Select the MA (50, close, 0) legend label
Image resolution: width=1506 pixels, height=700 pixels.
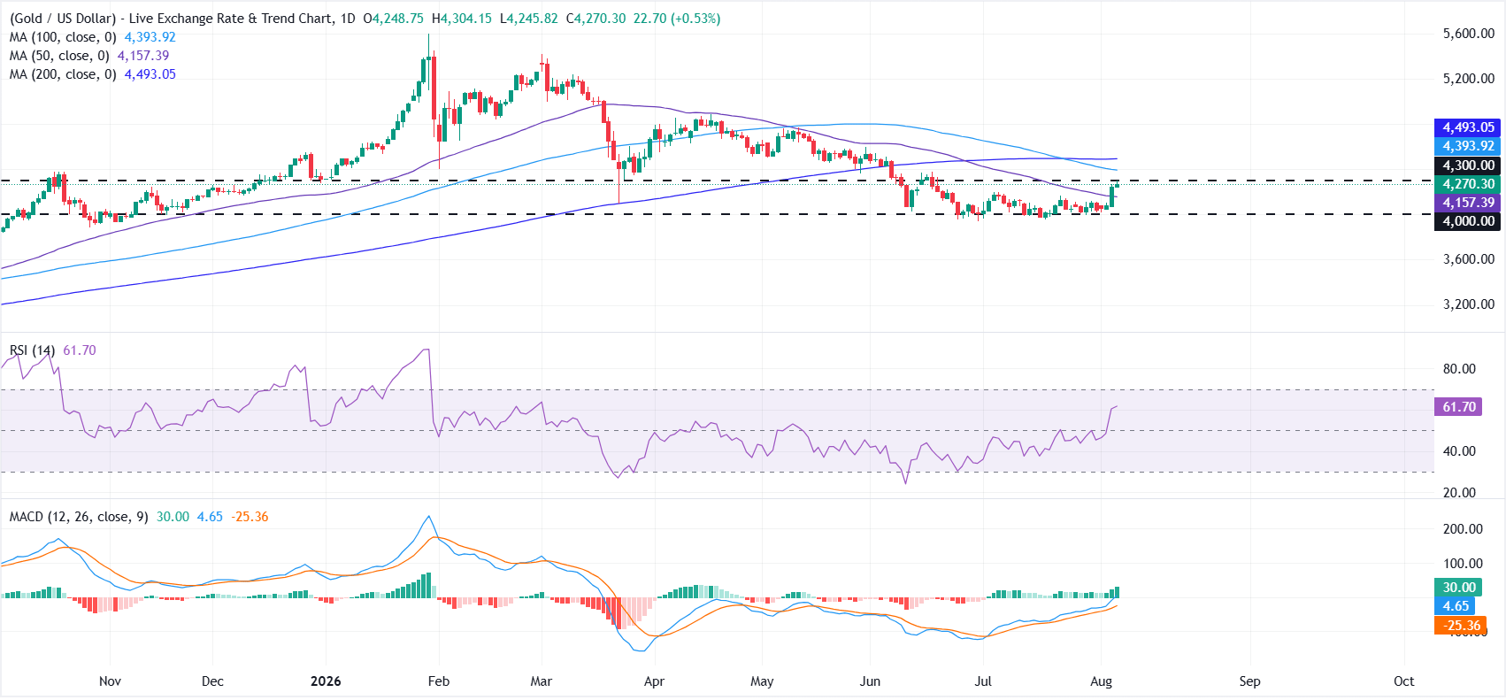[59, 56]
